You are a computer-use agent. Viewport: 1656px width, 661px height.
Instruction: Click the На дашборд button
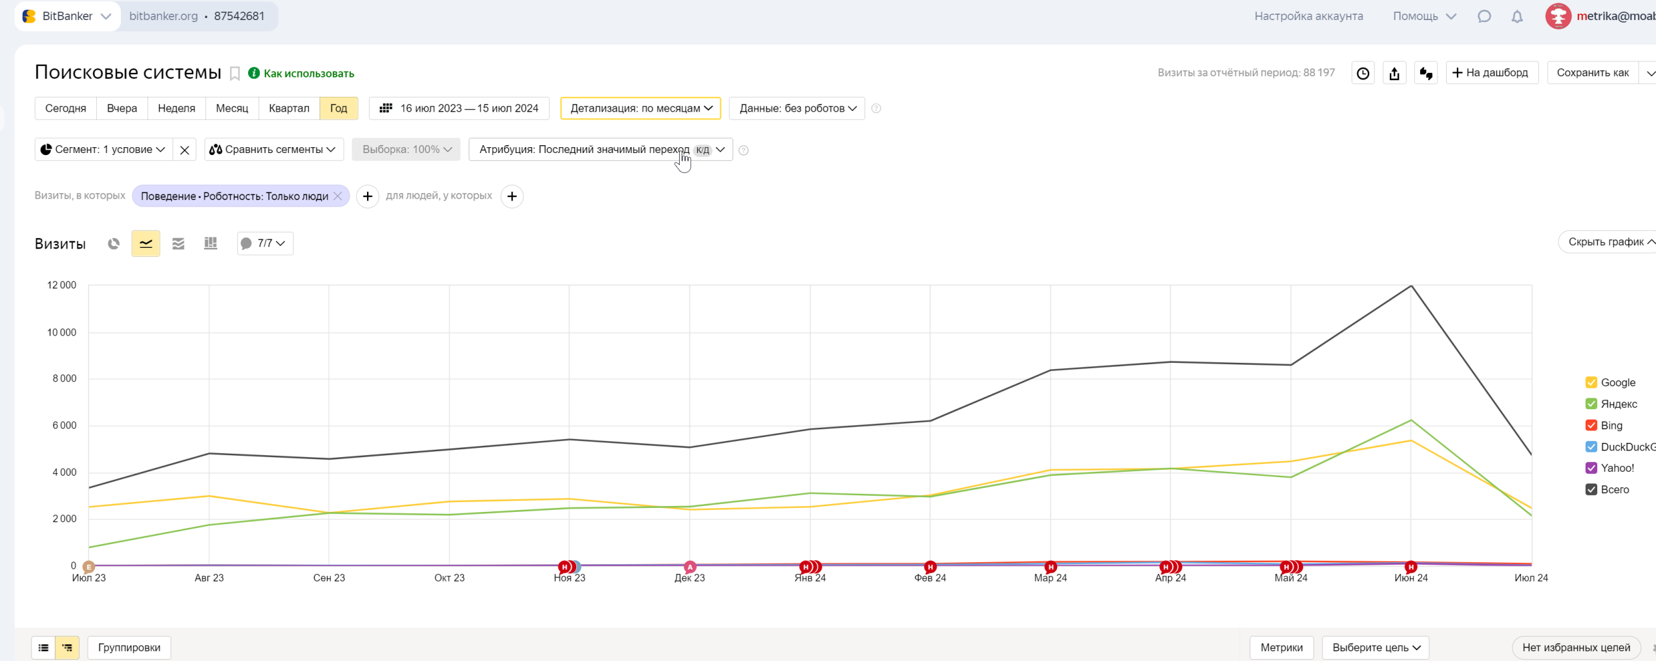coord(1491,73)
